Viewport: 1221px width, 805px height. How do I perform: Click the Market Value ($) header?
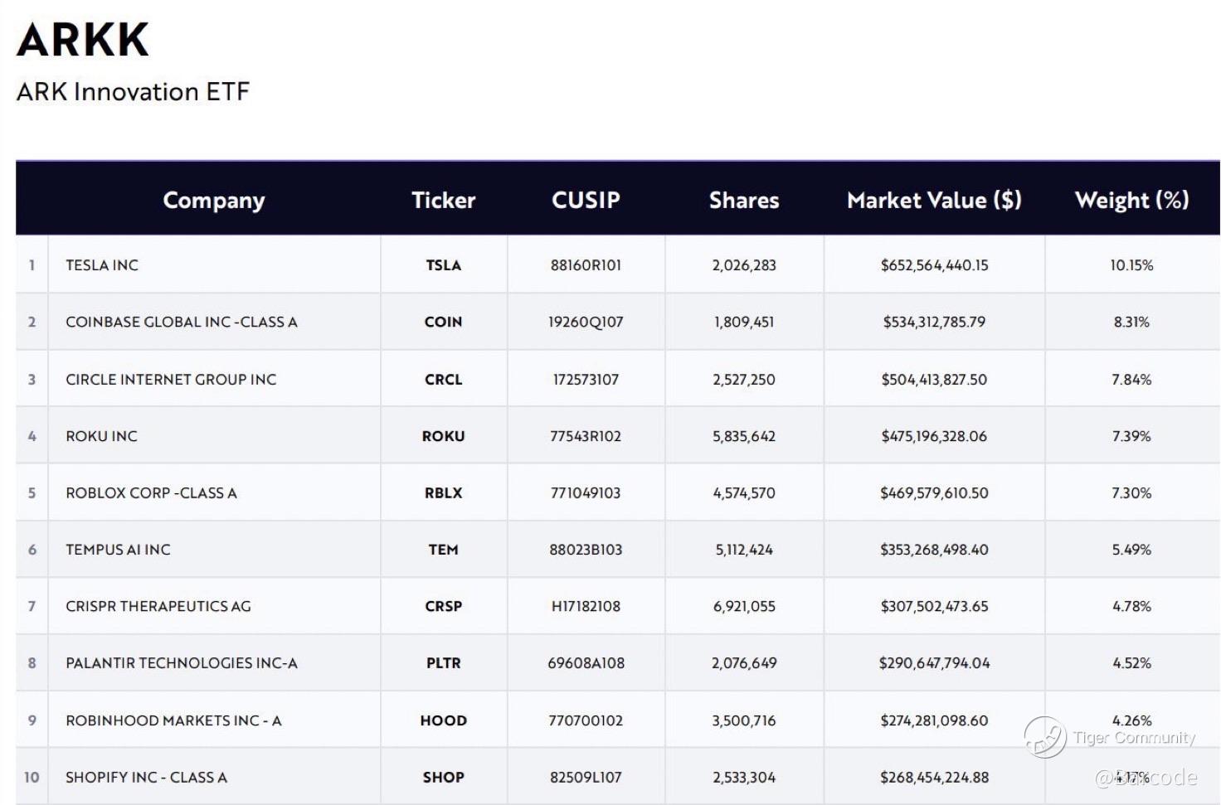click(934, 200)
